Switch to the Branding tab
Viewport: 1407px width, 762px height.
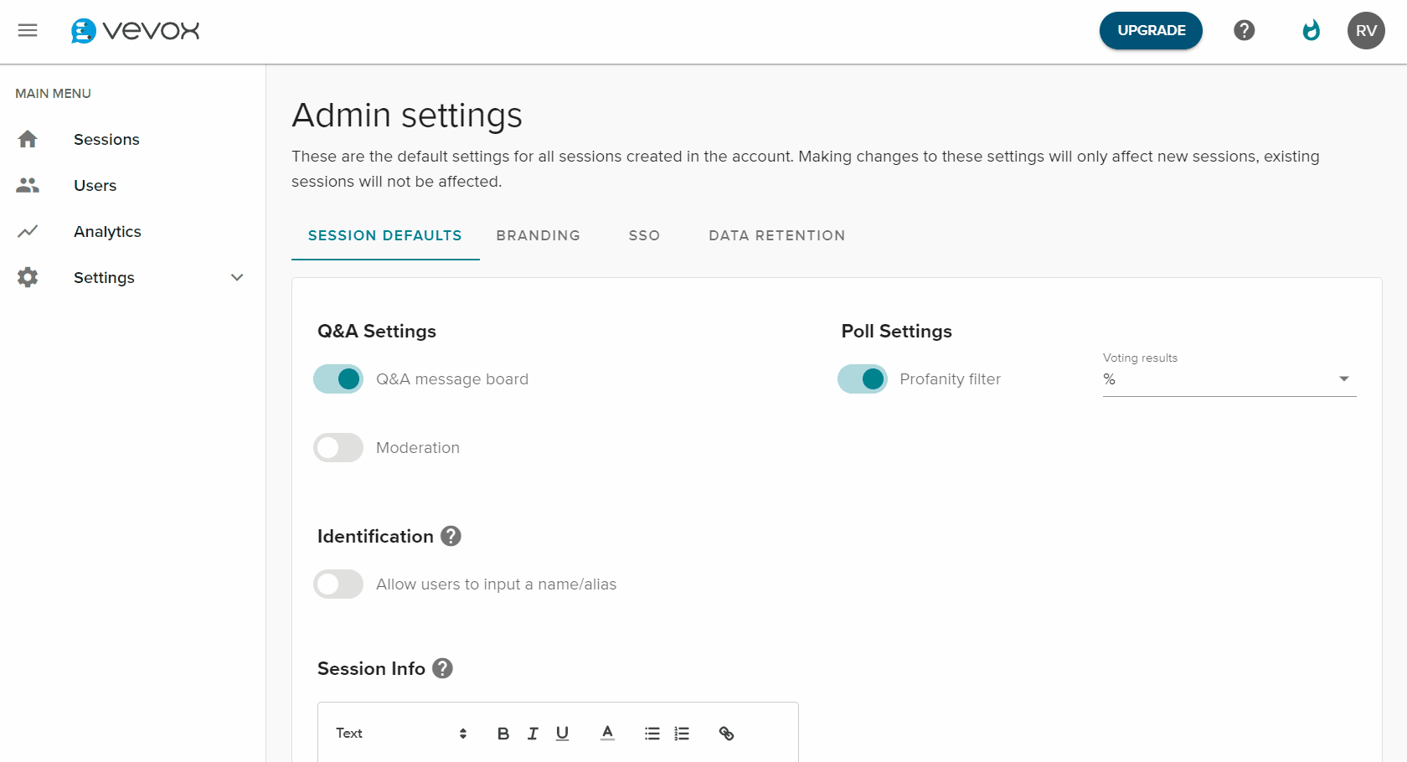click(539, 235)
